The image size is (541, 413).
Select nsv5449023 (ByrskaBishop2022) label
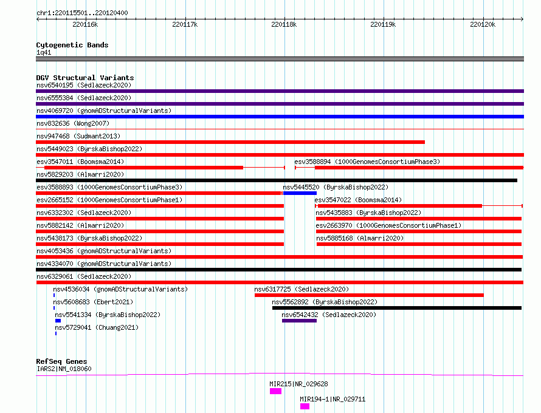pos(89,149)
